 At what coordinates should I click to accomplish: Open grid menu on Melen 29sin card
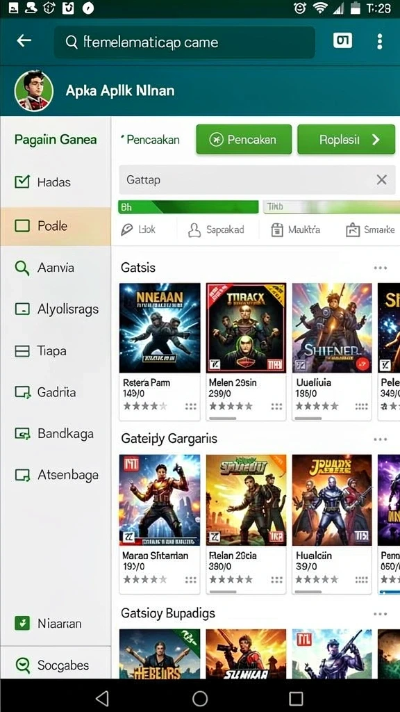tap(276, 406)
